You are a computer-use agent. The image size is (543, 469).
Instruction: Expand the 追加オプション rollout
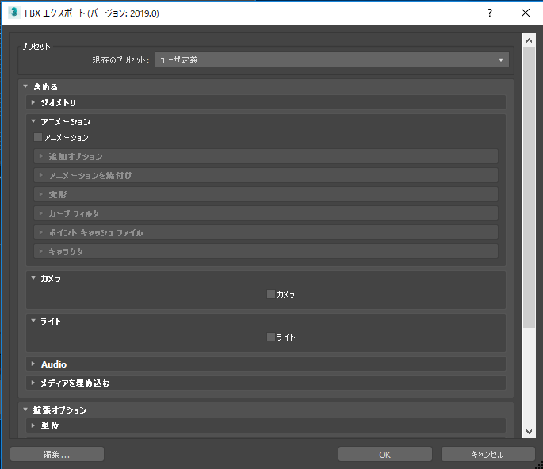(x=266, y=156)
